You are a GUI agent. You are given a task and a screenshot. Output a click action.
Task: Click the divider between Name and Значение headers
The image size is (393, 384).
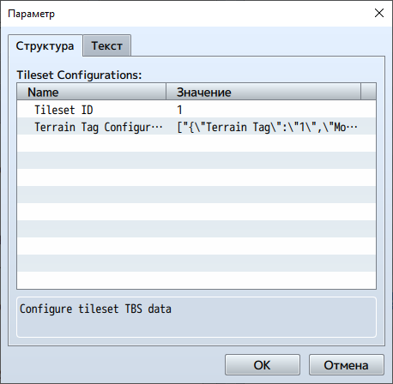(x=166, y=92)
